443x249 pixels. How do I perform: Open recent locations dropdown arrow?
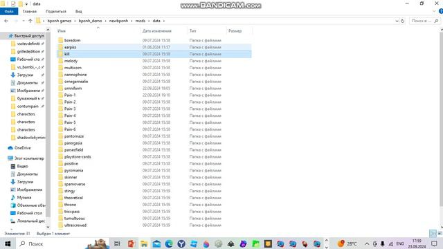coord(24,21)
